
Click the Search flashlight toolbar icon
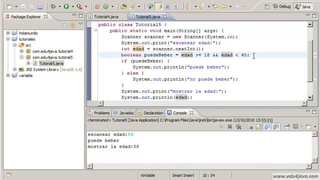132,6
